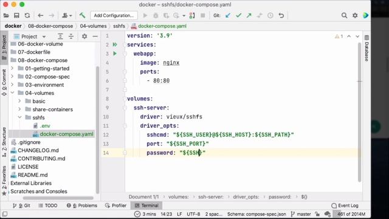Fold the ports block at line 5
This screenshot has height=219, width=389.
click(x=125, y=72)
